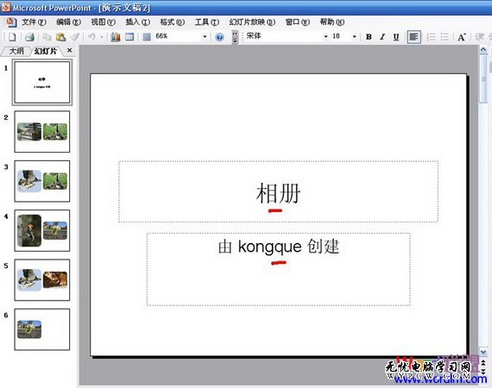Switch to the 幻灯片 tab
Image resolution: width=492 pixels, height=388 pixels.
tap(46, 51)
